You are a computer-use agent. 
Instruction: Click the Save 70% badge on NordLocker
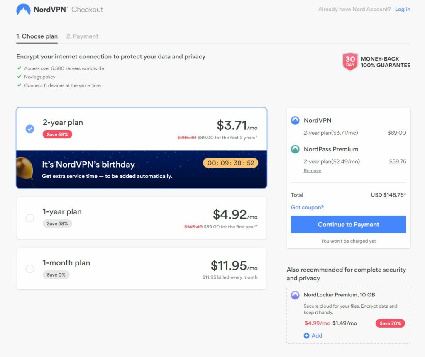click(390, 323)
